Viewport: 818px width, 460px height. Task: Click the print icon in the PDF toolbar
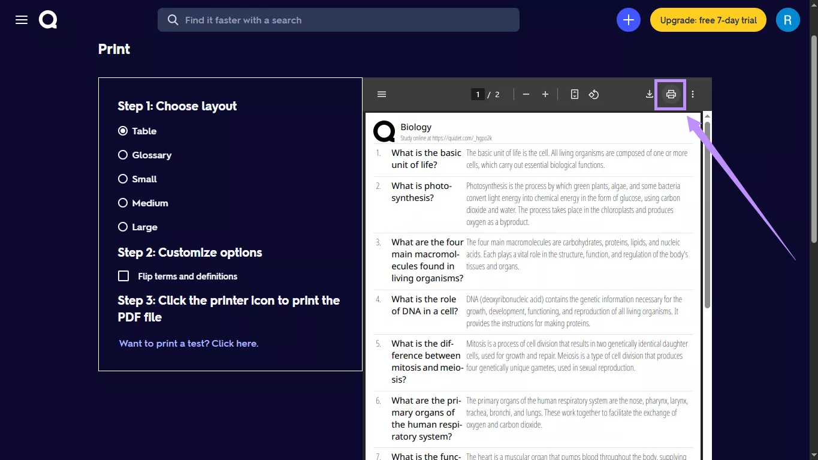(x=670, y=94)
